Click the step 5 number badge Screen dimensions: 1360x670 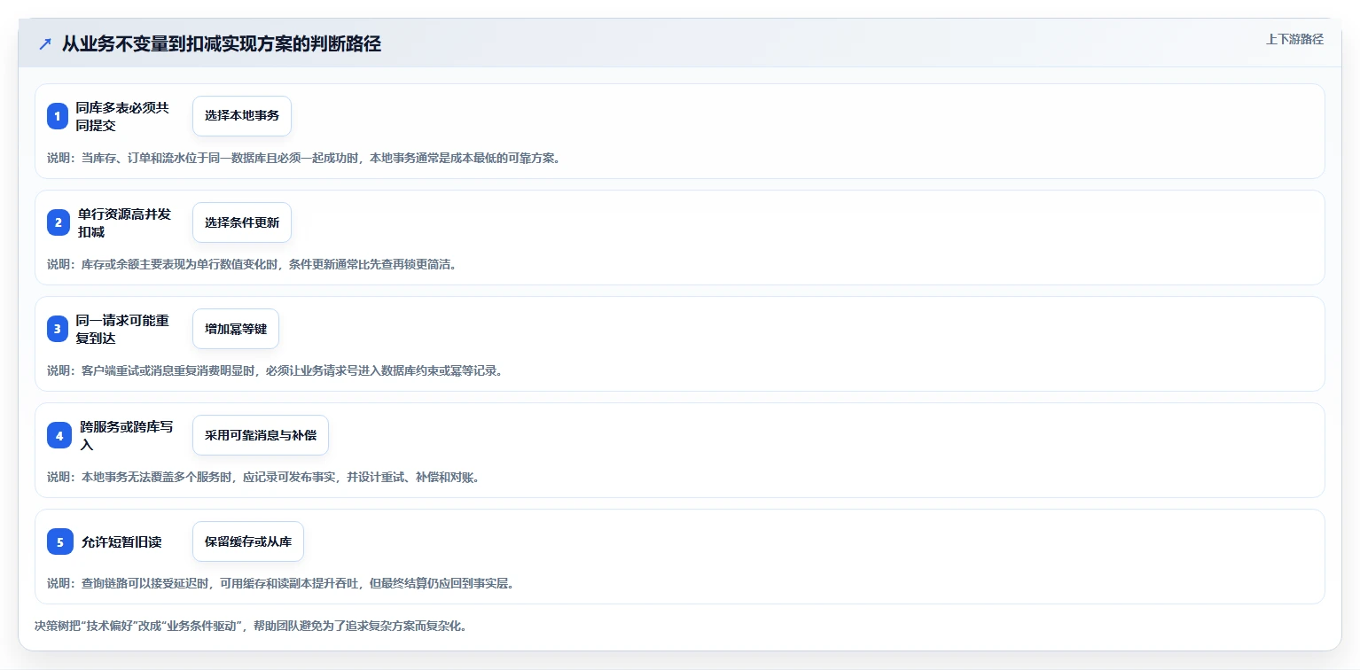60,541
